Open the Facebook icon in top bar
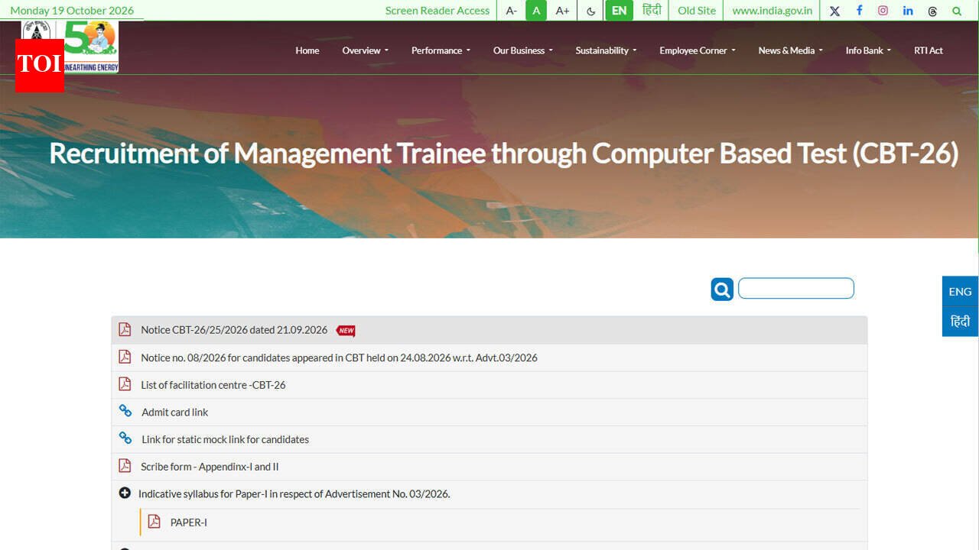This screenshot has height=550, width=979. (x=859, y=11)
